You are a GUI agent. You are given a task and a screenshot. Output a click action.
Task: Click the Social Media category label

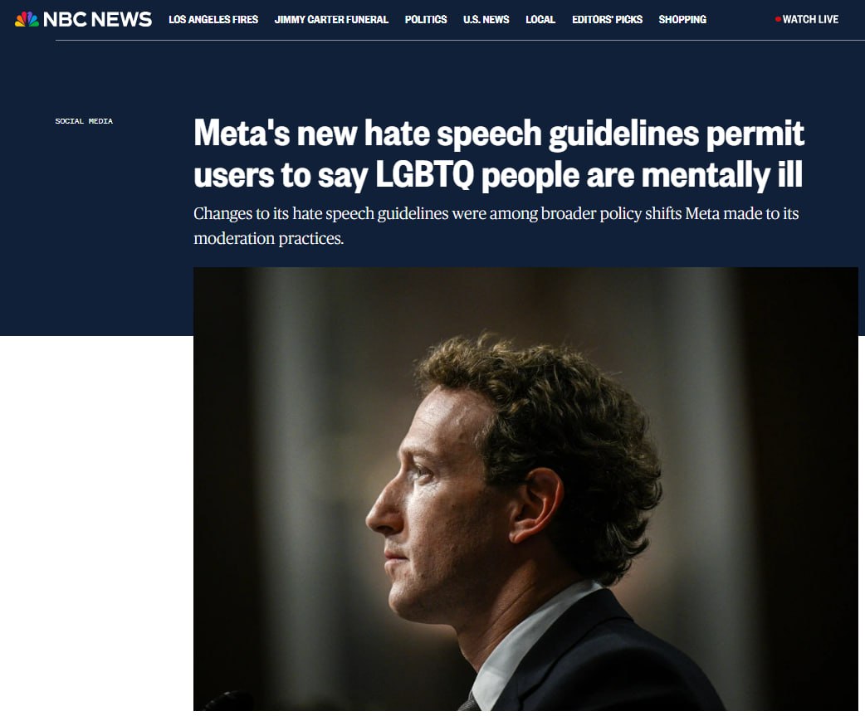pyautogui.click(x=84, y=120)
